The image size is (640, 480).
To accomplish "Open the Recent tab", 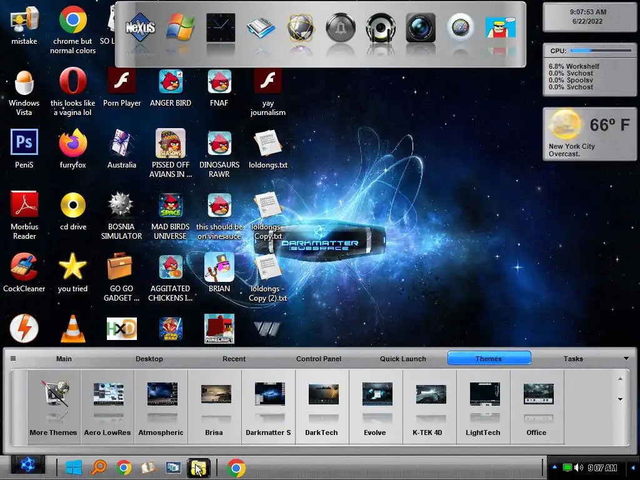I will [x=234, y=359].
